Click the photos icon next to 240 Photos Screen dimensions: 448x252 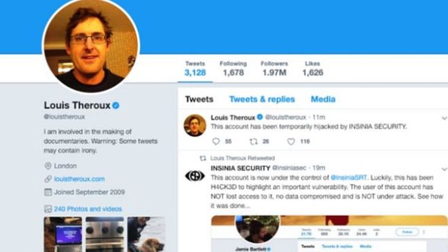point(48,209)
